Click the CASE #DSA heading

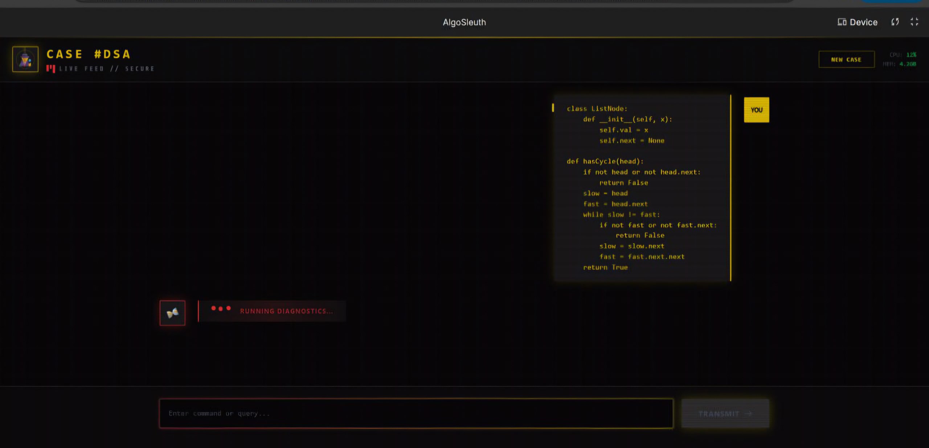coord(89,54)
